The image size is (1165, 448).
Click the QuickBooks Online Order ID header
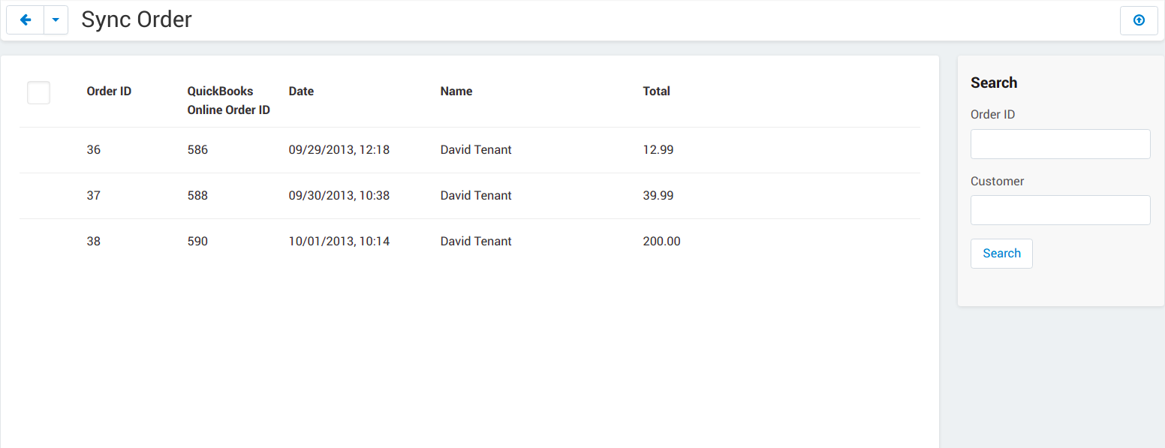click(x=228, y=101)
